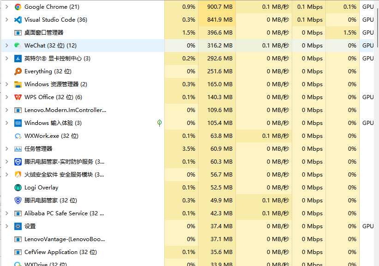Viewport: 379px width, 266px height.
Task: Click the Visual Studio Code icon
Action: pos(18,20)
